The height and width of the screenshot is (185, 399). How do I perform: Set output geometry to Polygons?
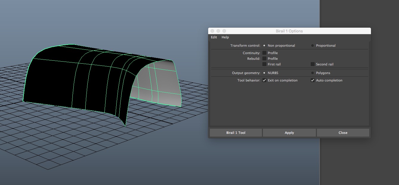313,73
